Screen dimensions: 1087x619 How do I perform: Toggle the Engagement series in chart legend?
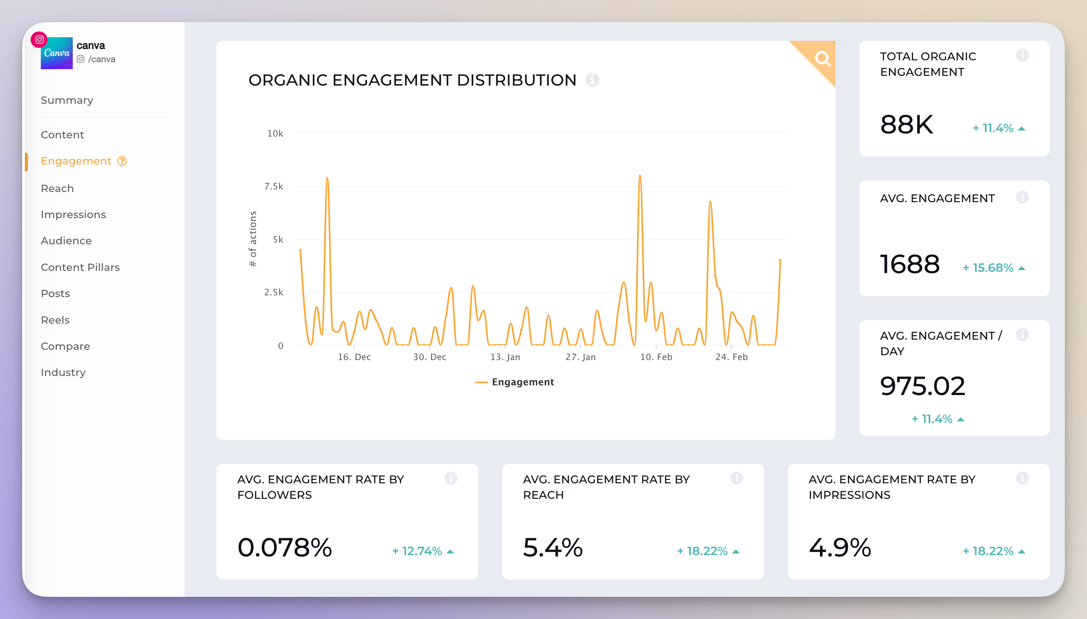point(515,382)
